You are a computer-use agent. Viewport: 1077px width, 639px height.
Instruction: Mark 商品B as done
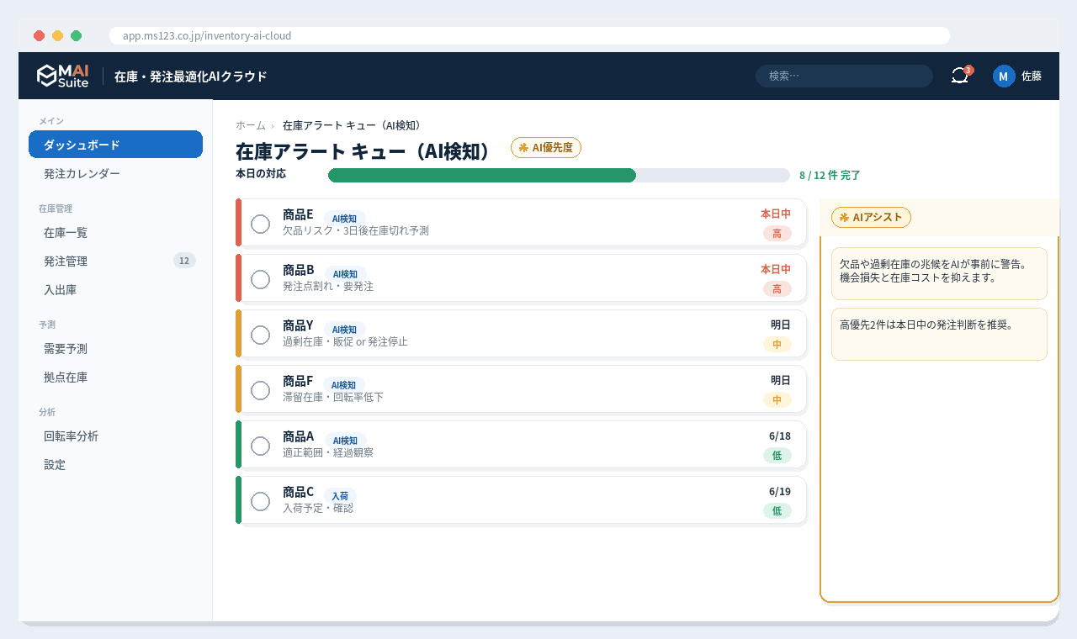tap(261, 279)
